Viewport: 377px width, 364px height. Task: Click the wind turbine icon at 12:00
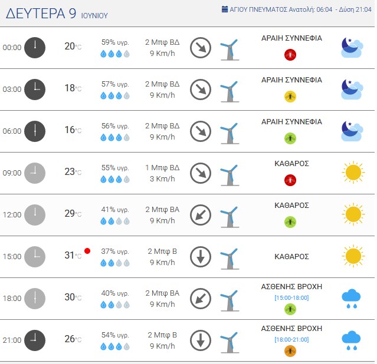coord(230,217)
